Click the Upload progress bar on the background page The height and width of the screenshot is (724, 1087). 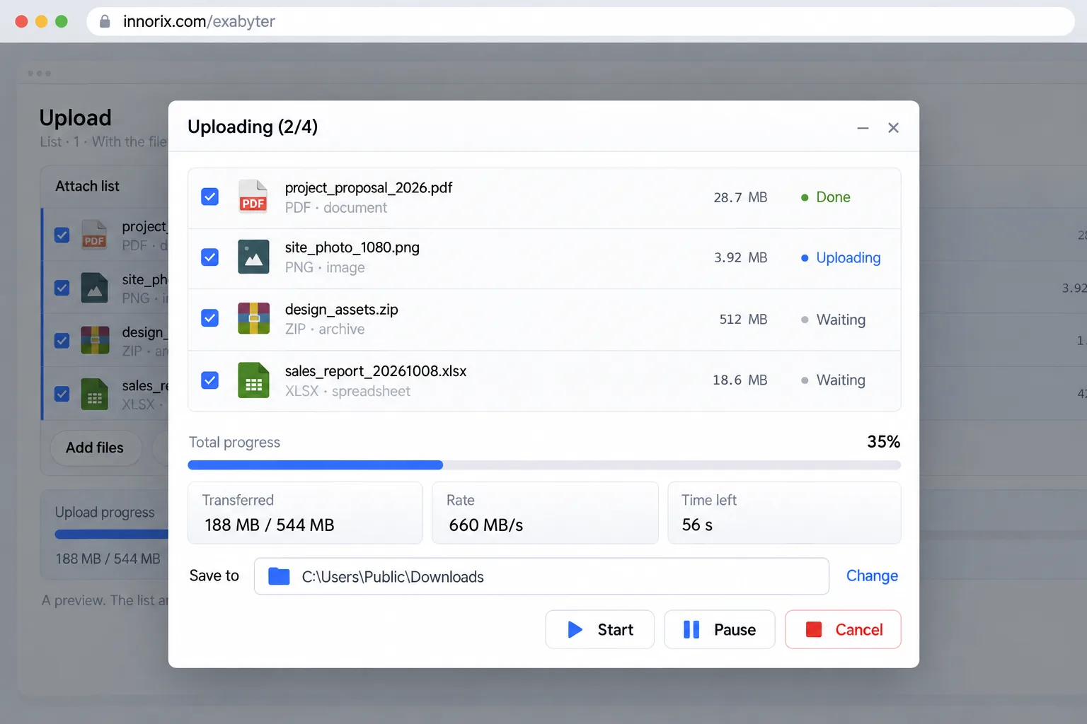pos(112,535)
